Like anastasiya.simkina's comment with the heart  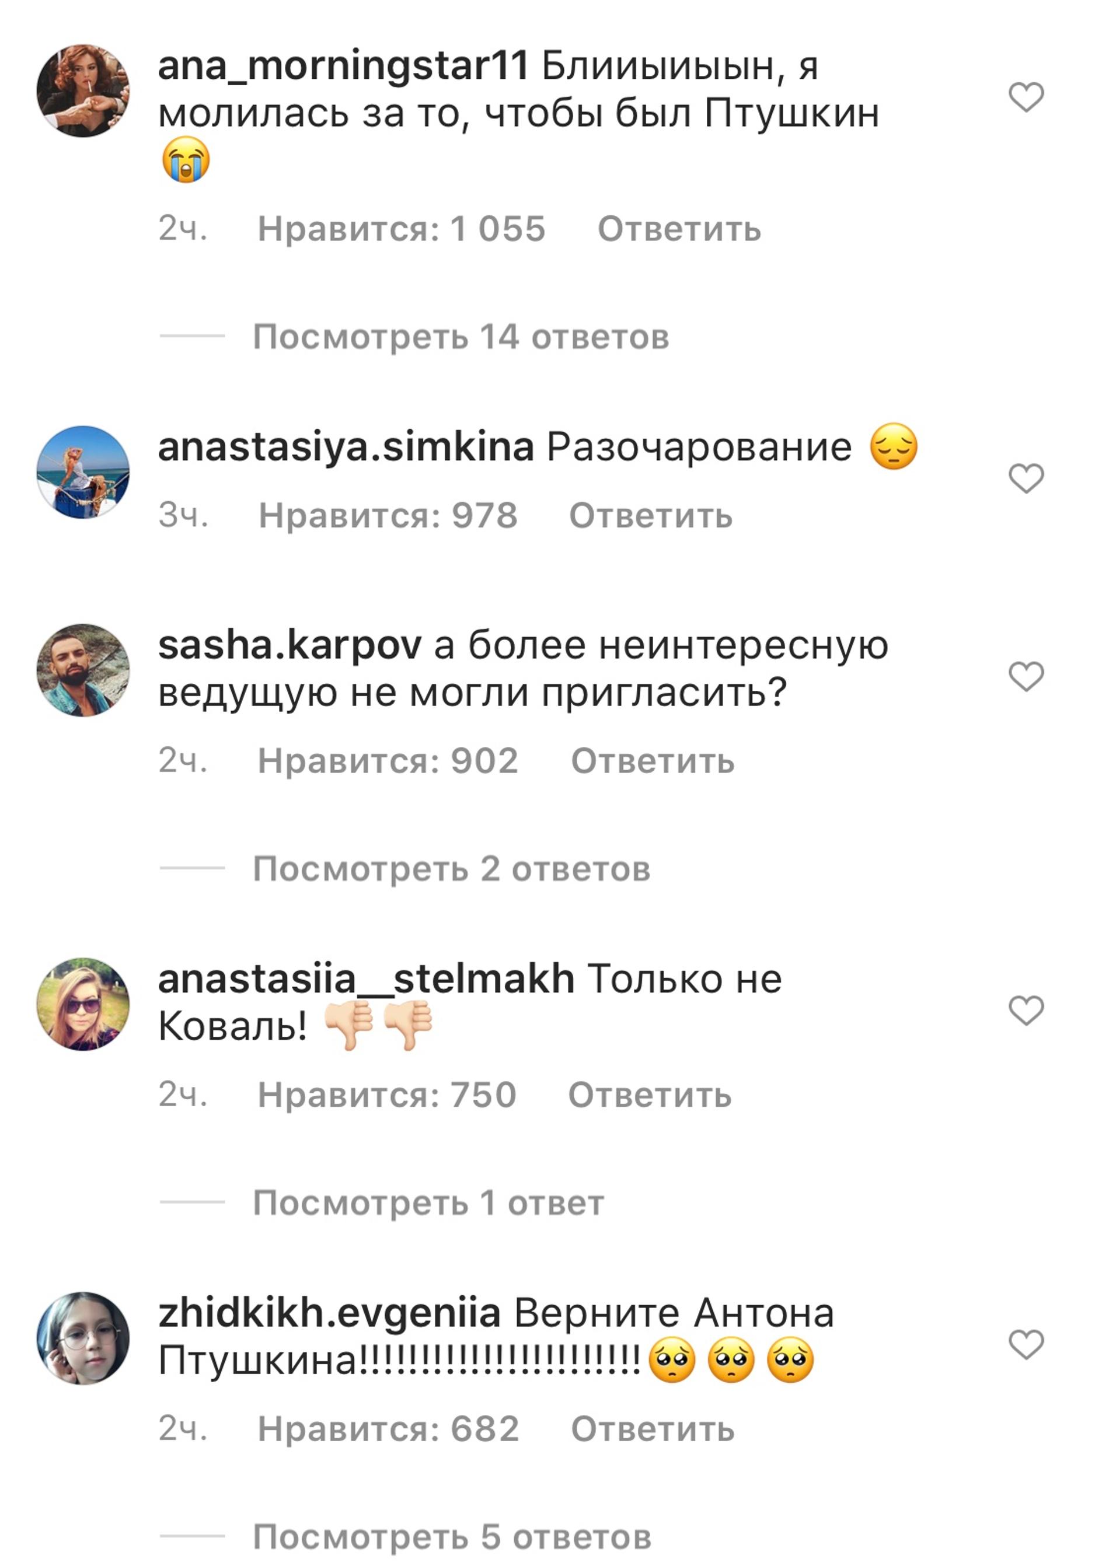tap(1026, 478)
